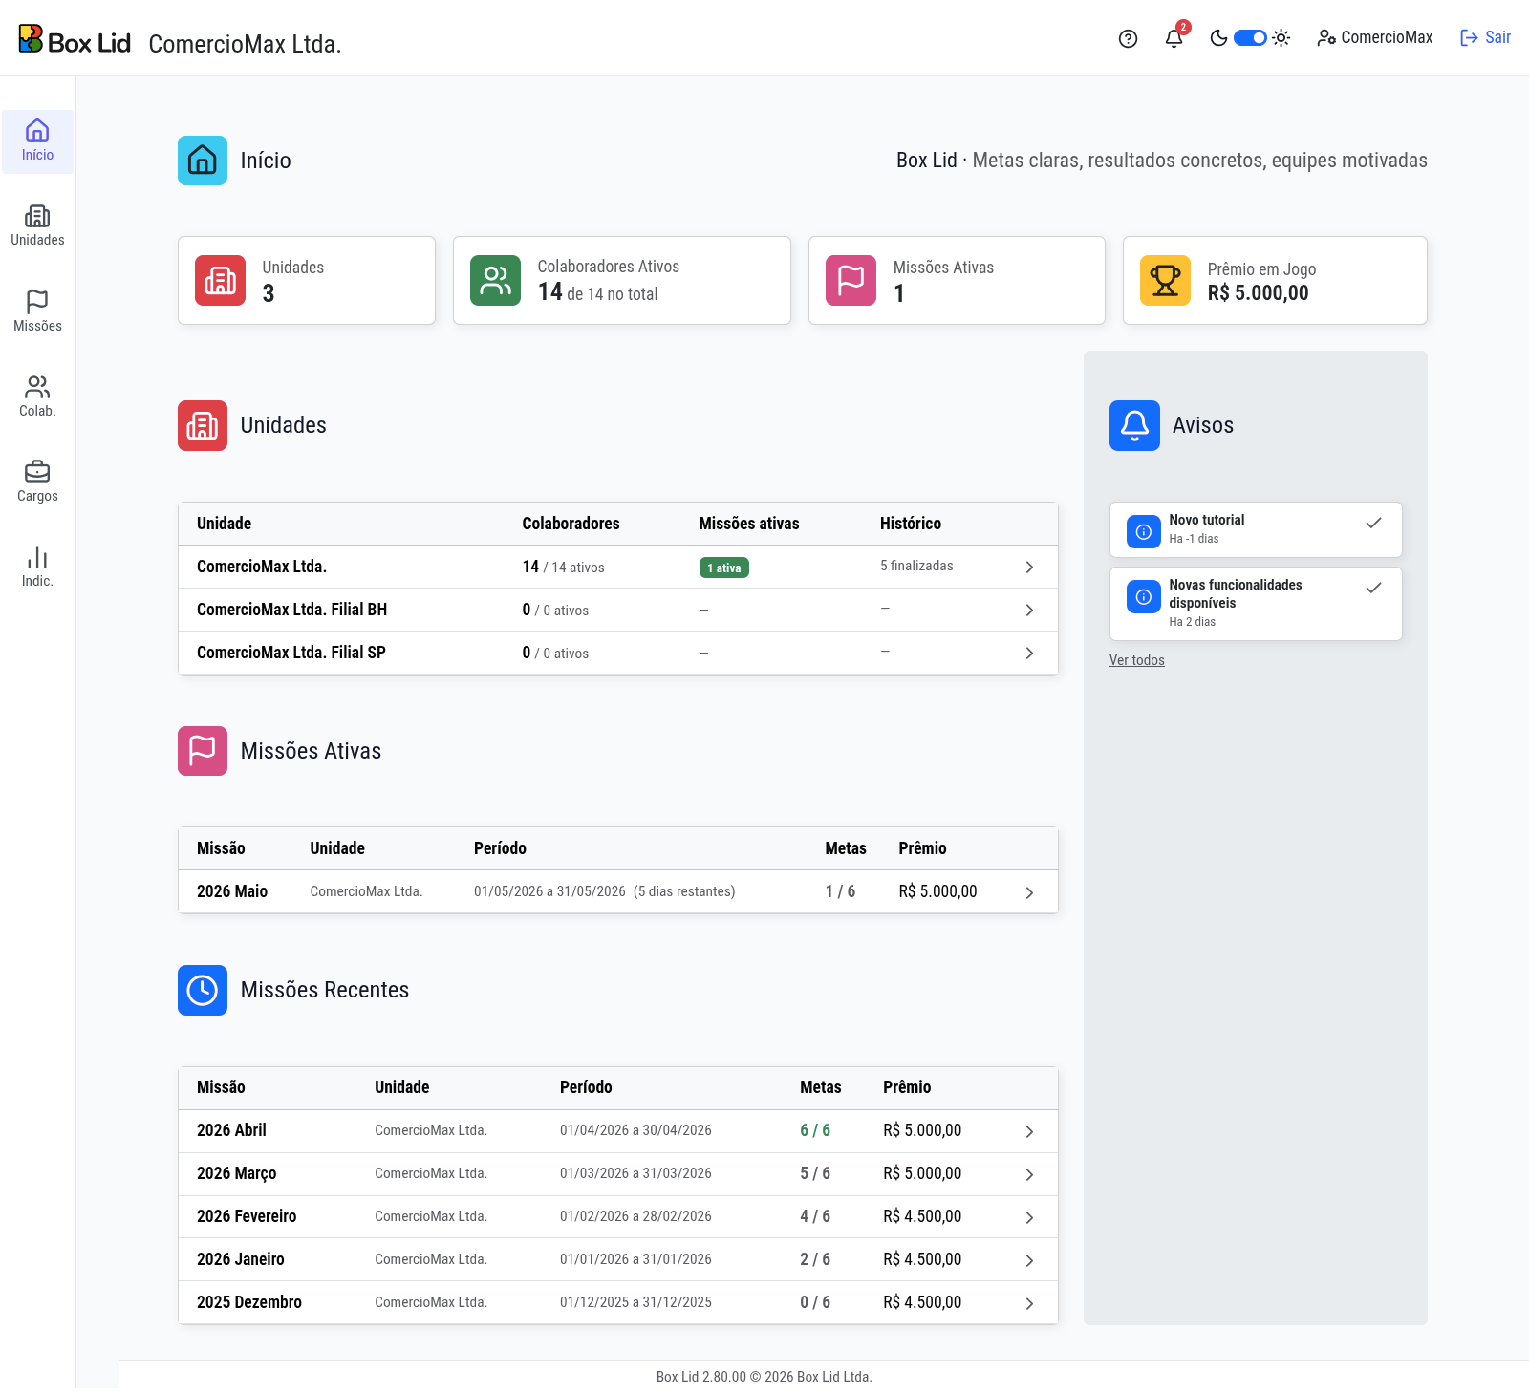Select 'ComercioMax Ltda. Filial BH' unit name

pyautogui.click(x=291, y=610)
